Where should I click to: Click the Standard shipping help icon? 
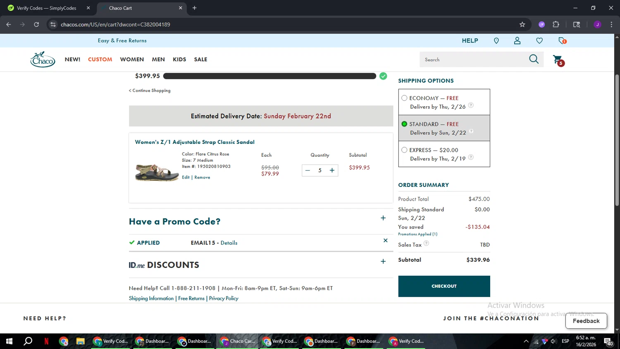[471, 131]
